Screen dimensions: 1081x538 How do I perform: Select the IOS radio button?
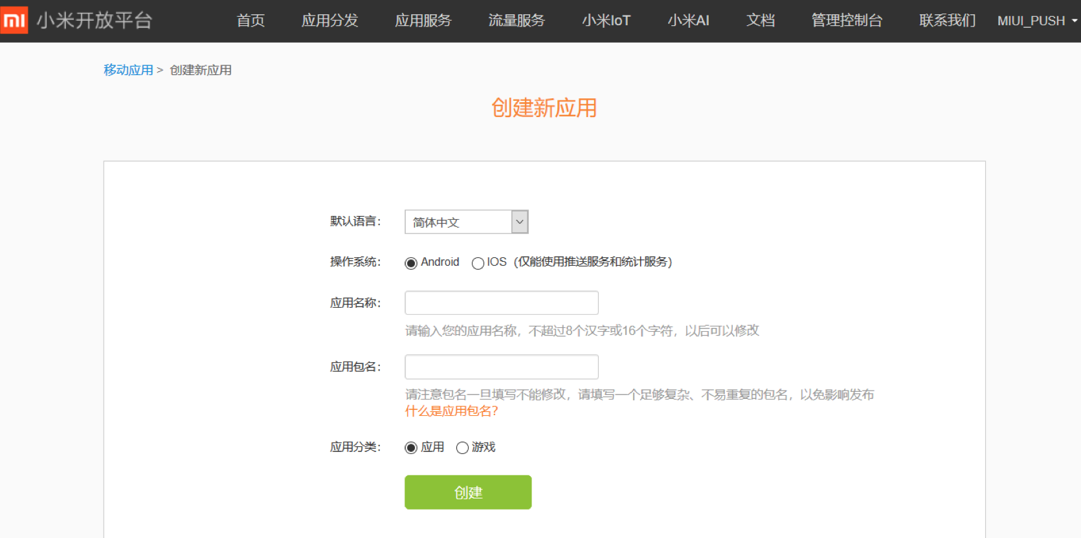coord(478,263)
